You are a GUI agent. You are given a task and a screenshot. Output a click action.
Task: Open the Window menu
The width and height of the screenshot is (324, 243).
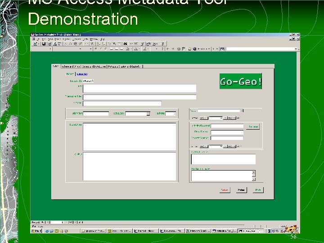tap(94, 39)
